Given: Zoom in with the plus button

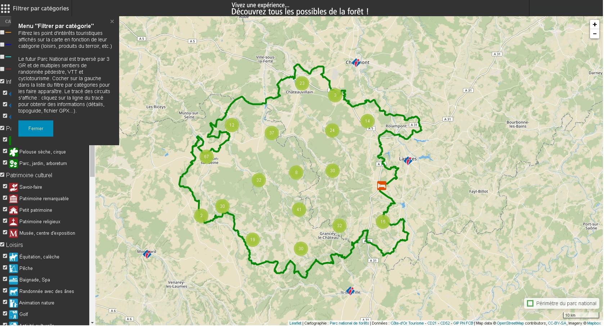Looking at the screenshot, I should [x=595, y=24].
